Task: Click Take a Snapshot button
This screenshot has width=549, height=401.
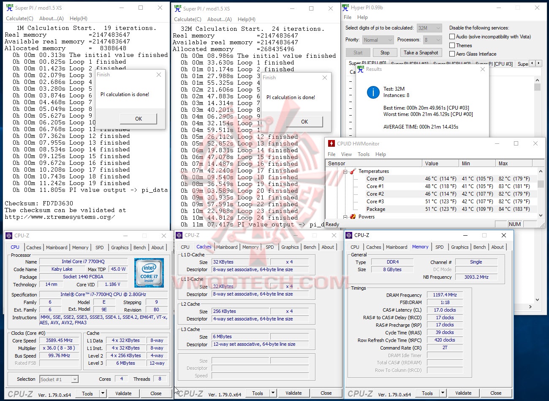Action: 421,53
